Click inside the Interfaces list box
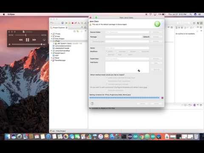This screenshot has width=204, height=153. tap(127, 67)
